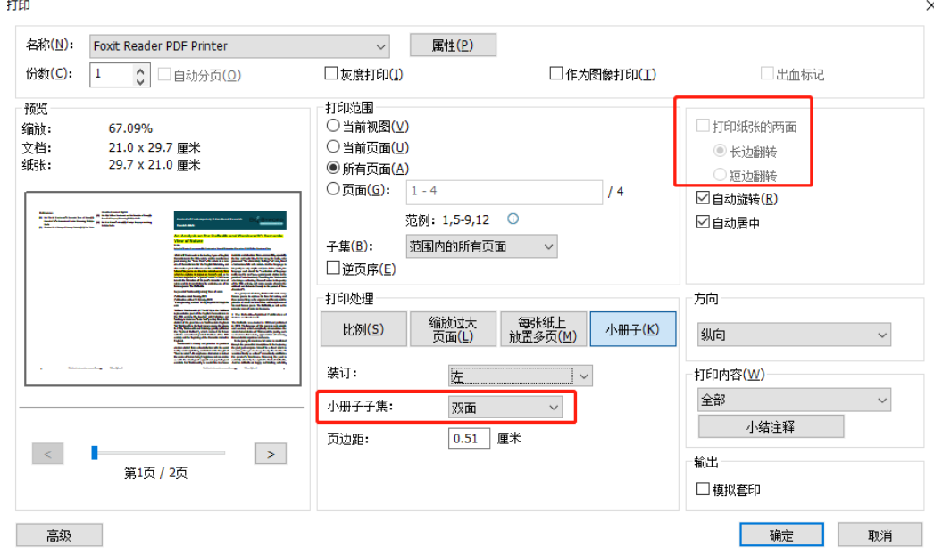Open the Foxit Reader PDF Printer name dropdown
This screenshot has width=934, height=554.
[383, 45]
